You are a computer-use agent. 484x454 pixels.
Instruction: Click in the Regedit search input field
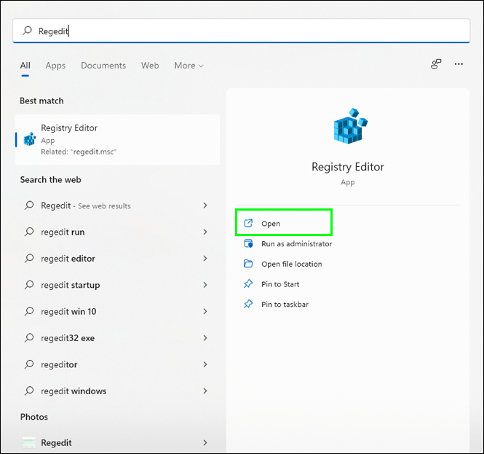pyautogui.click(x=242, y=31)
